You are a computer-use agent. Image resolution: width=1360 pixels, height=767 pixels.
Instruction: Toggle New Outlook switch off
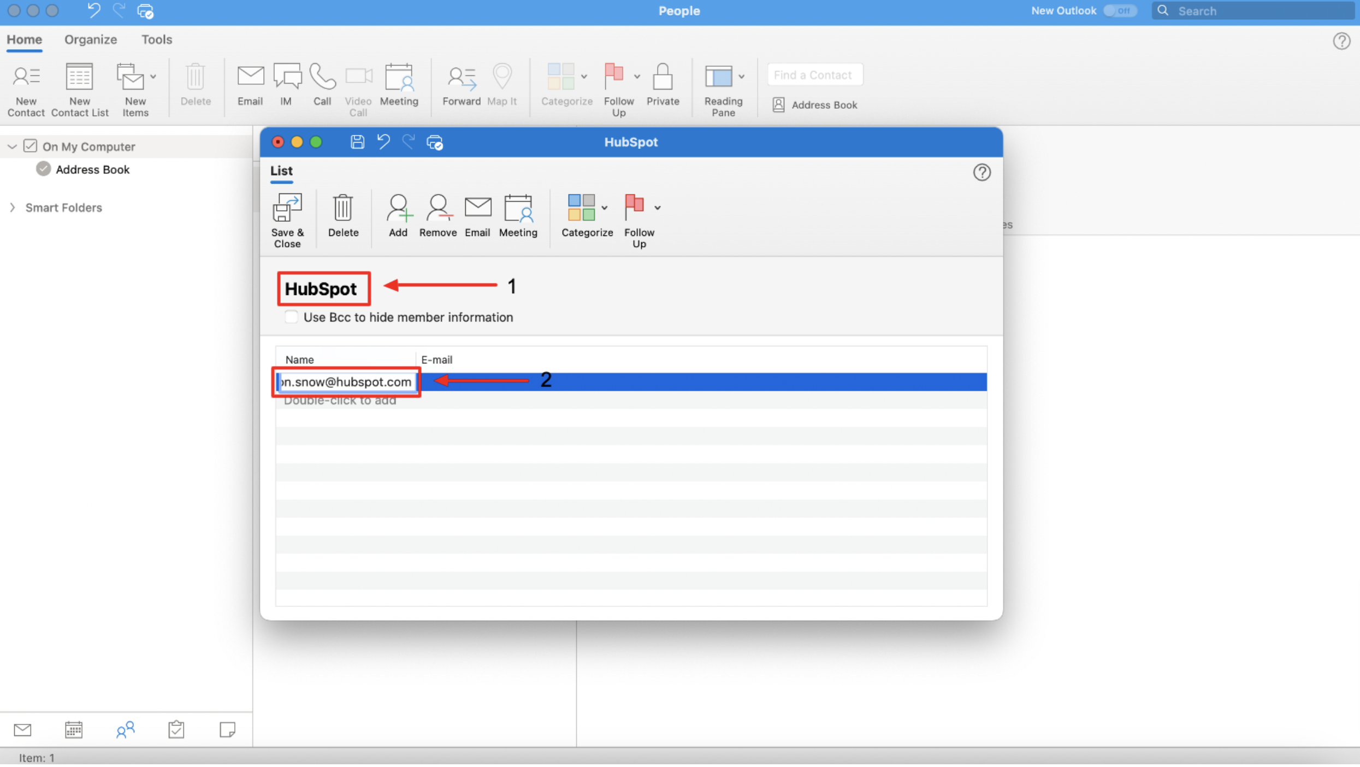pyautogui.click(x=1119, y=10)
